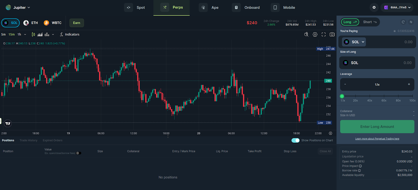
Task: Open Learn more about Perpetual Trading link
Action: pos(377,139)
